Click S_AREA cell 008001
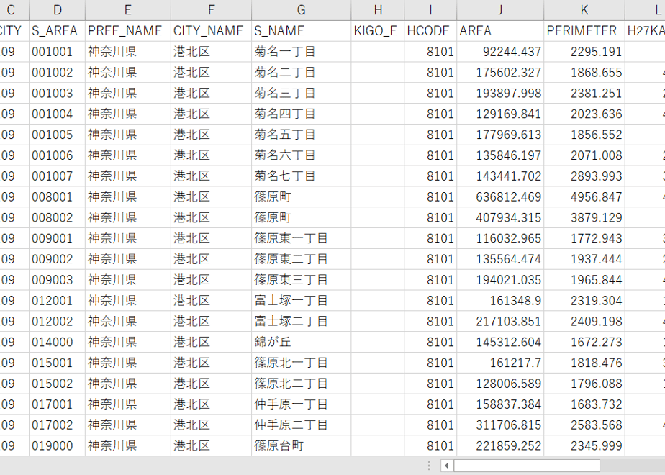 (x=58, y=197)
